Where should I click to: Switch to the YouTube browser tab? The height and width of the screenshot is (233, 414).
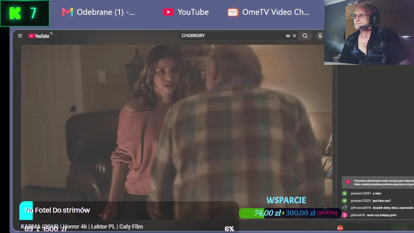click(186, 12)
